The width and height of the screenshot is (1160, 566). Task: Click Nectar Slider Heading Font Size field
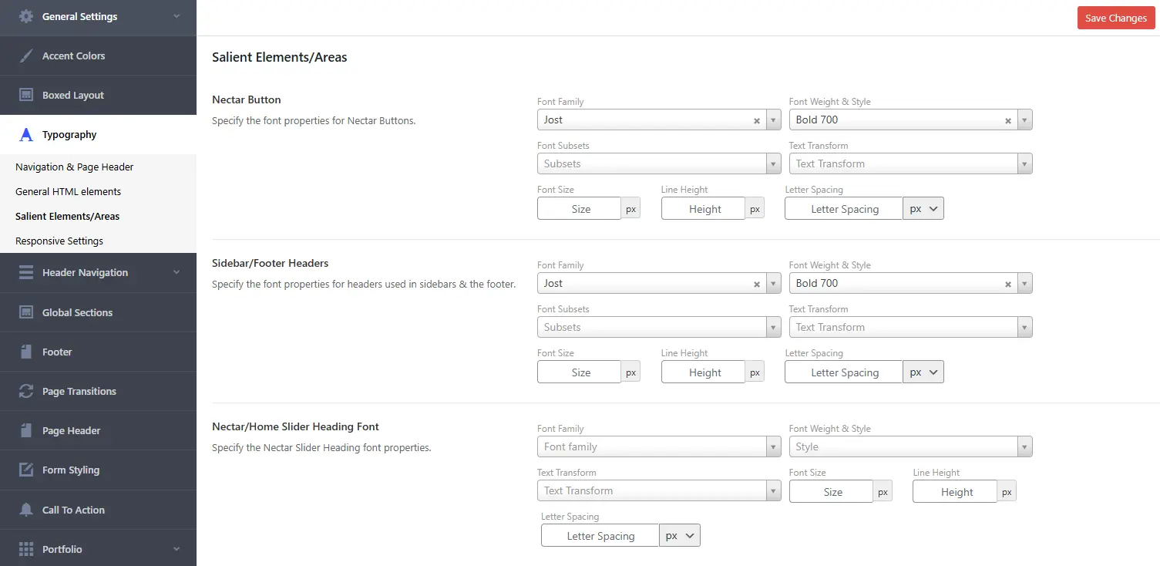pyautogui.click(x=831, y=492)
